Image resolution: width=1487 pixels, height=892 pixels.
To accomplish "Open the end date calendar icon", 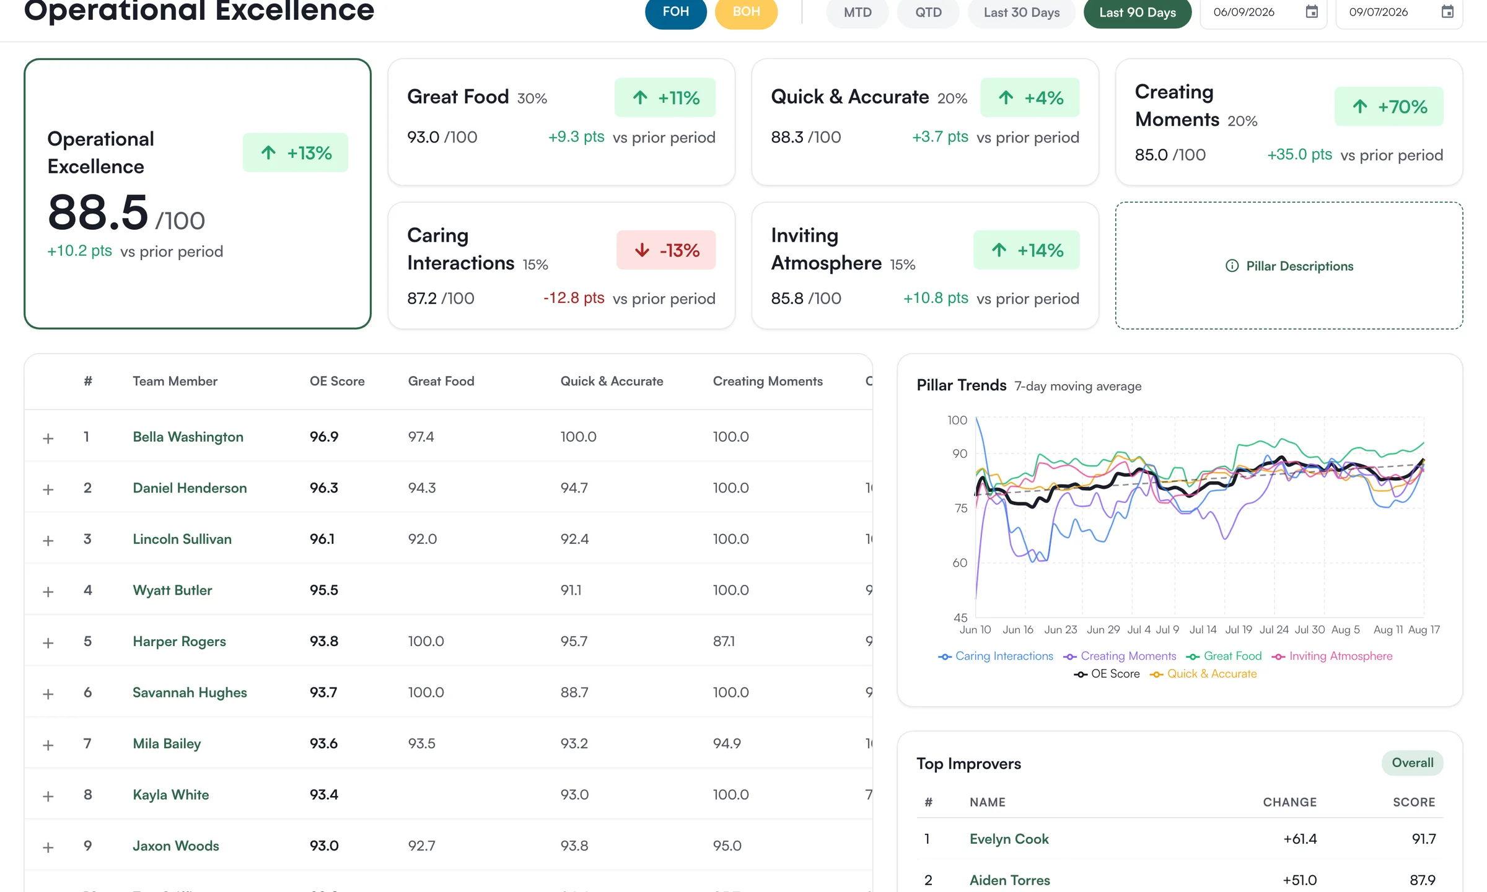I will [x=1447, y=12].
